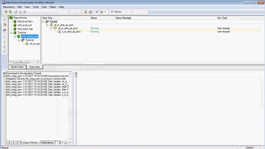Click output tab scroll-to-first arrow
The height and width of the screenshot is (149, 265).
click(8, 143)
